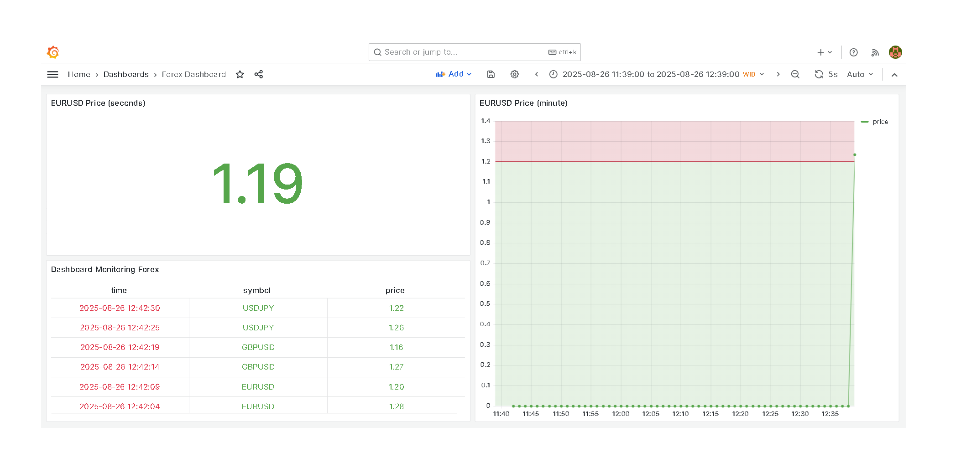This screenshot has height=473, width=961.
Task: Open the hamburger navigation menu
Action: tap(52, 74)
